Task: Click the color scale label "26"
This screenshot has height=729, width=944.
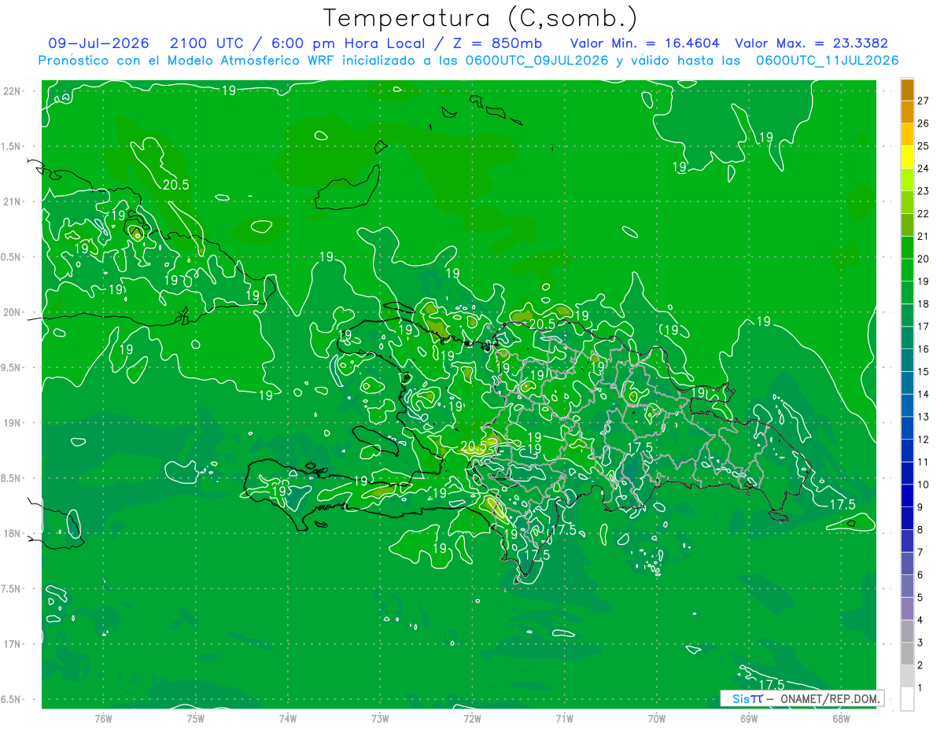Action: [924, 123]
